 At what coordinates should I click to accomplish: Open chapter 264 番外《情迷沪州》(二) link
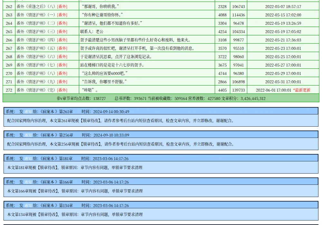(x=36, y=23)
